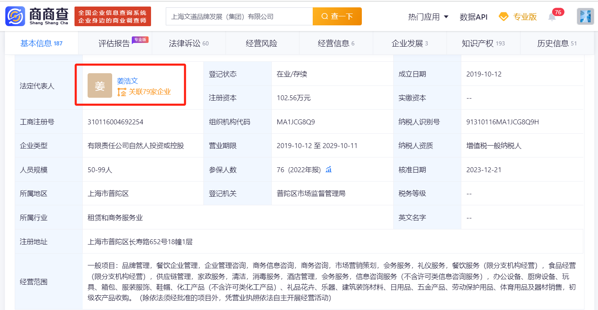Screen dimensions: 598x310
Task: Switch to the 知识产权 tab
Action: pyautogui.click(x=483, y=43)
